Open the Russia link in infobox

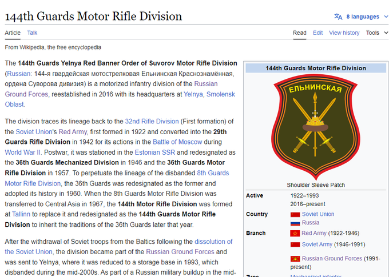point(311,223)
